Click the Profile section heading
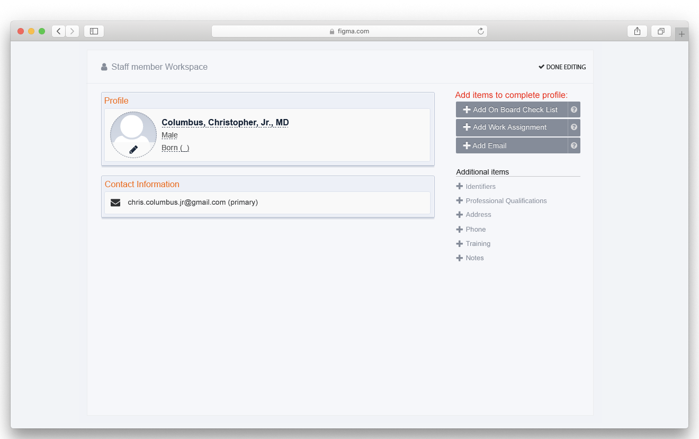The height and width of the screenshot is (439, 699). click(116, 100)
